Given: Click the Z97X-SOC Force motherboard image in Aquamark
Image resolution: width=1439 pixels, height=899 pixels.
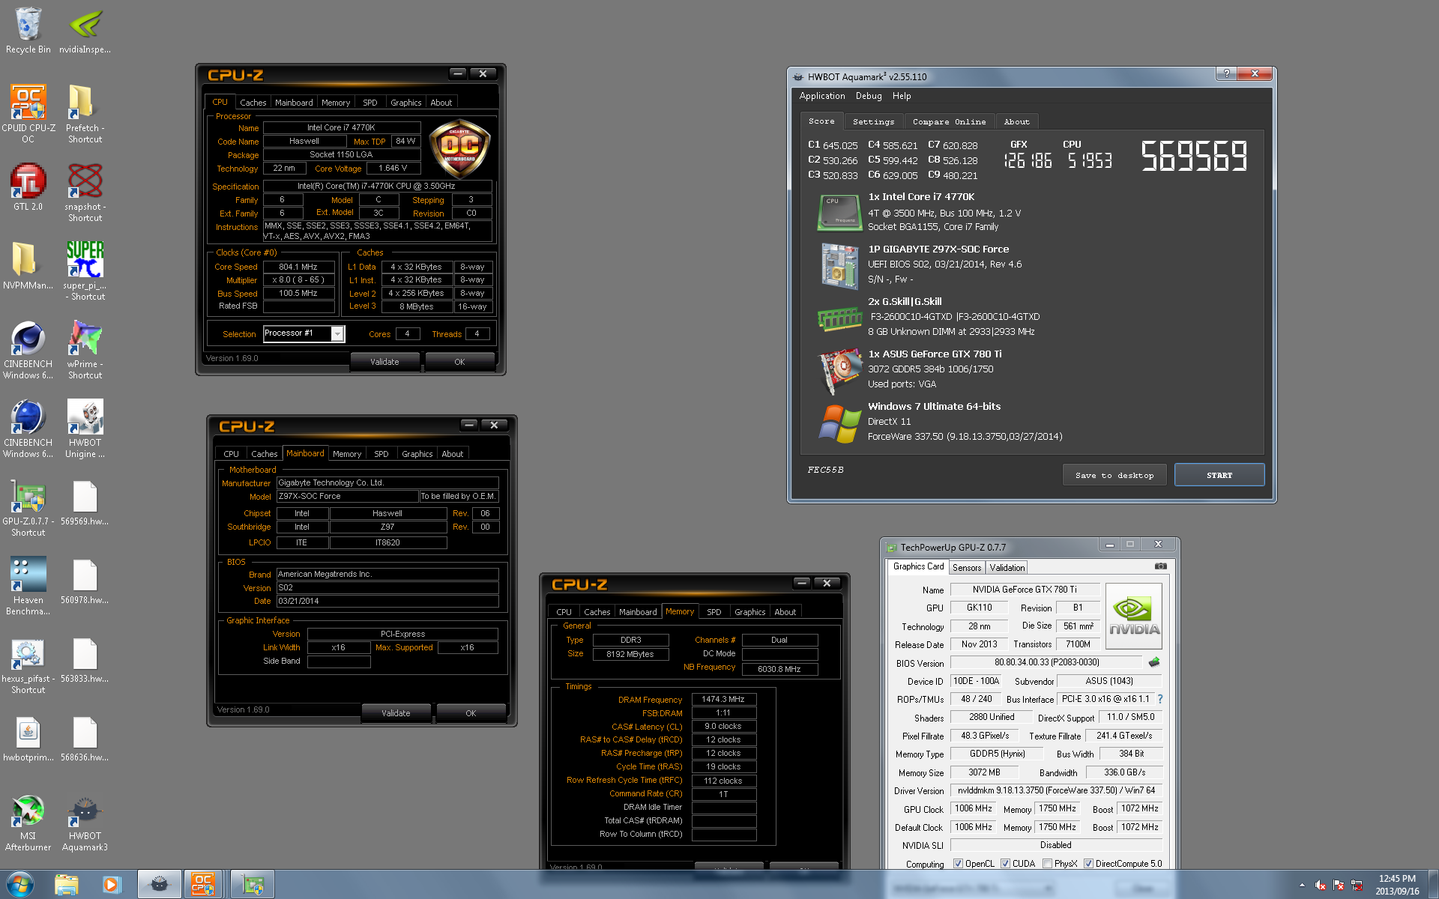Looking at the screenshot, I should tap(839, 266).
